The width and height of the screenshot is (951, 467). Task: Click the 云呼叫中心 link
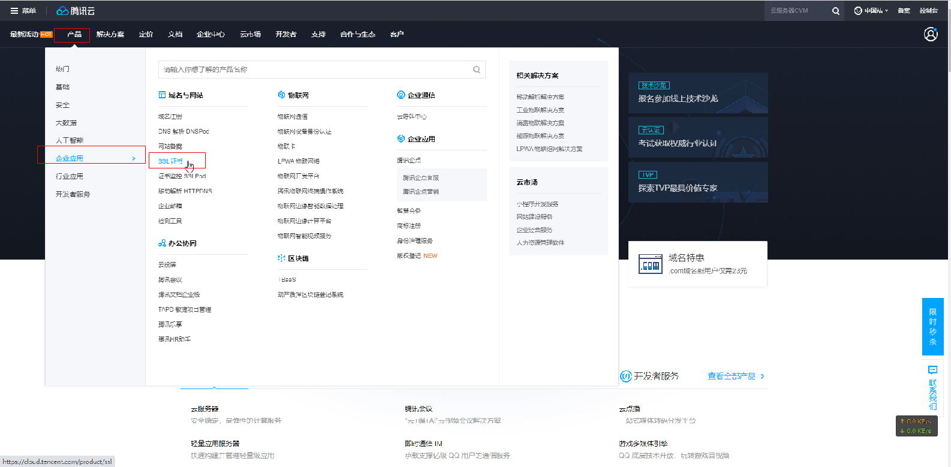click(x=412, y=117)
